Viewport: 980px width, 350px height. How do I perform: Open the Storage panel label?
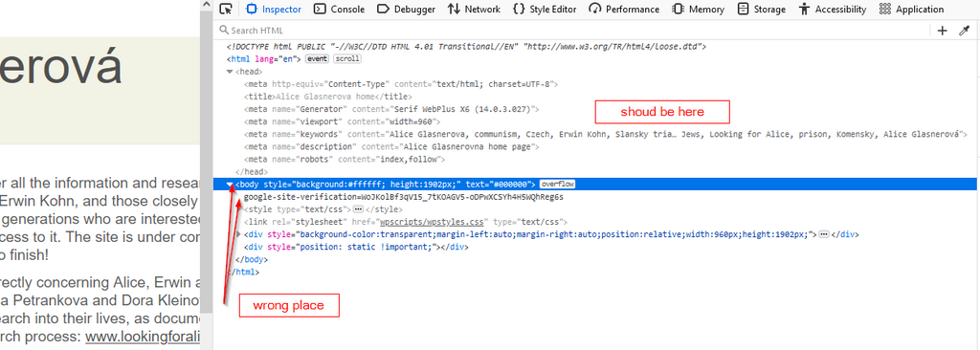(769, 10)
